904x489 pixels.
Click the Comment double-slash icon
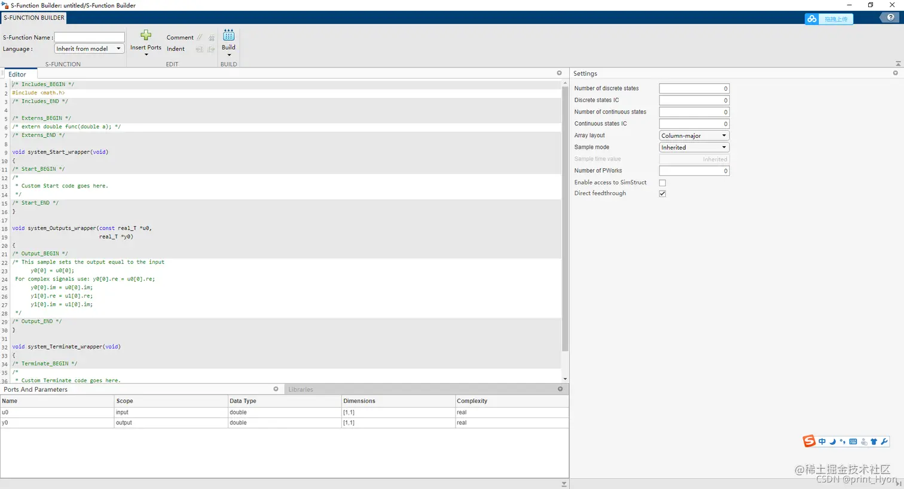[x=200, y=37]
